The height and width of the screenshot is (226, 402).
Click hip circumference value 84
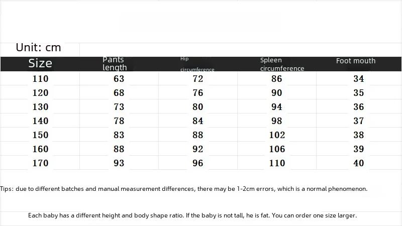tap(198, 121)
